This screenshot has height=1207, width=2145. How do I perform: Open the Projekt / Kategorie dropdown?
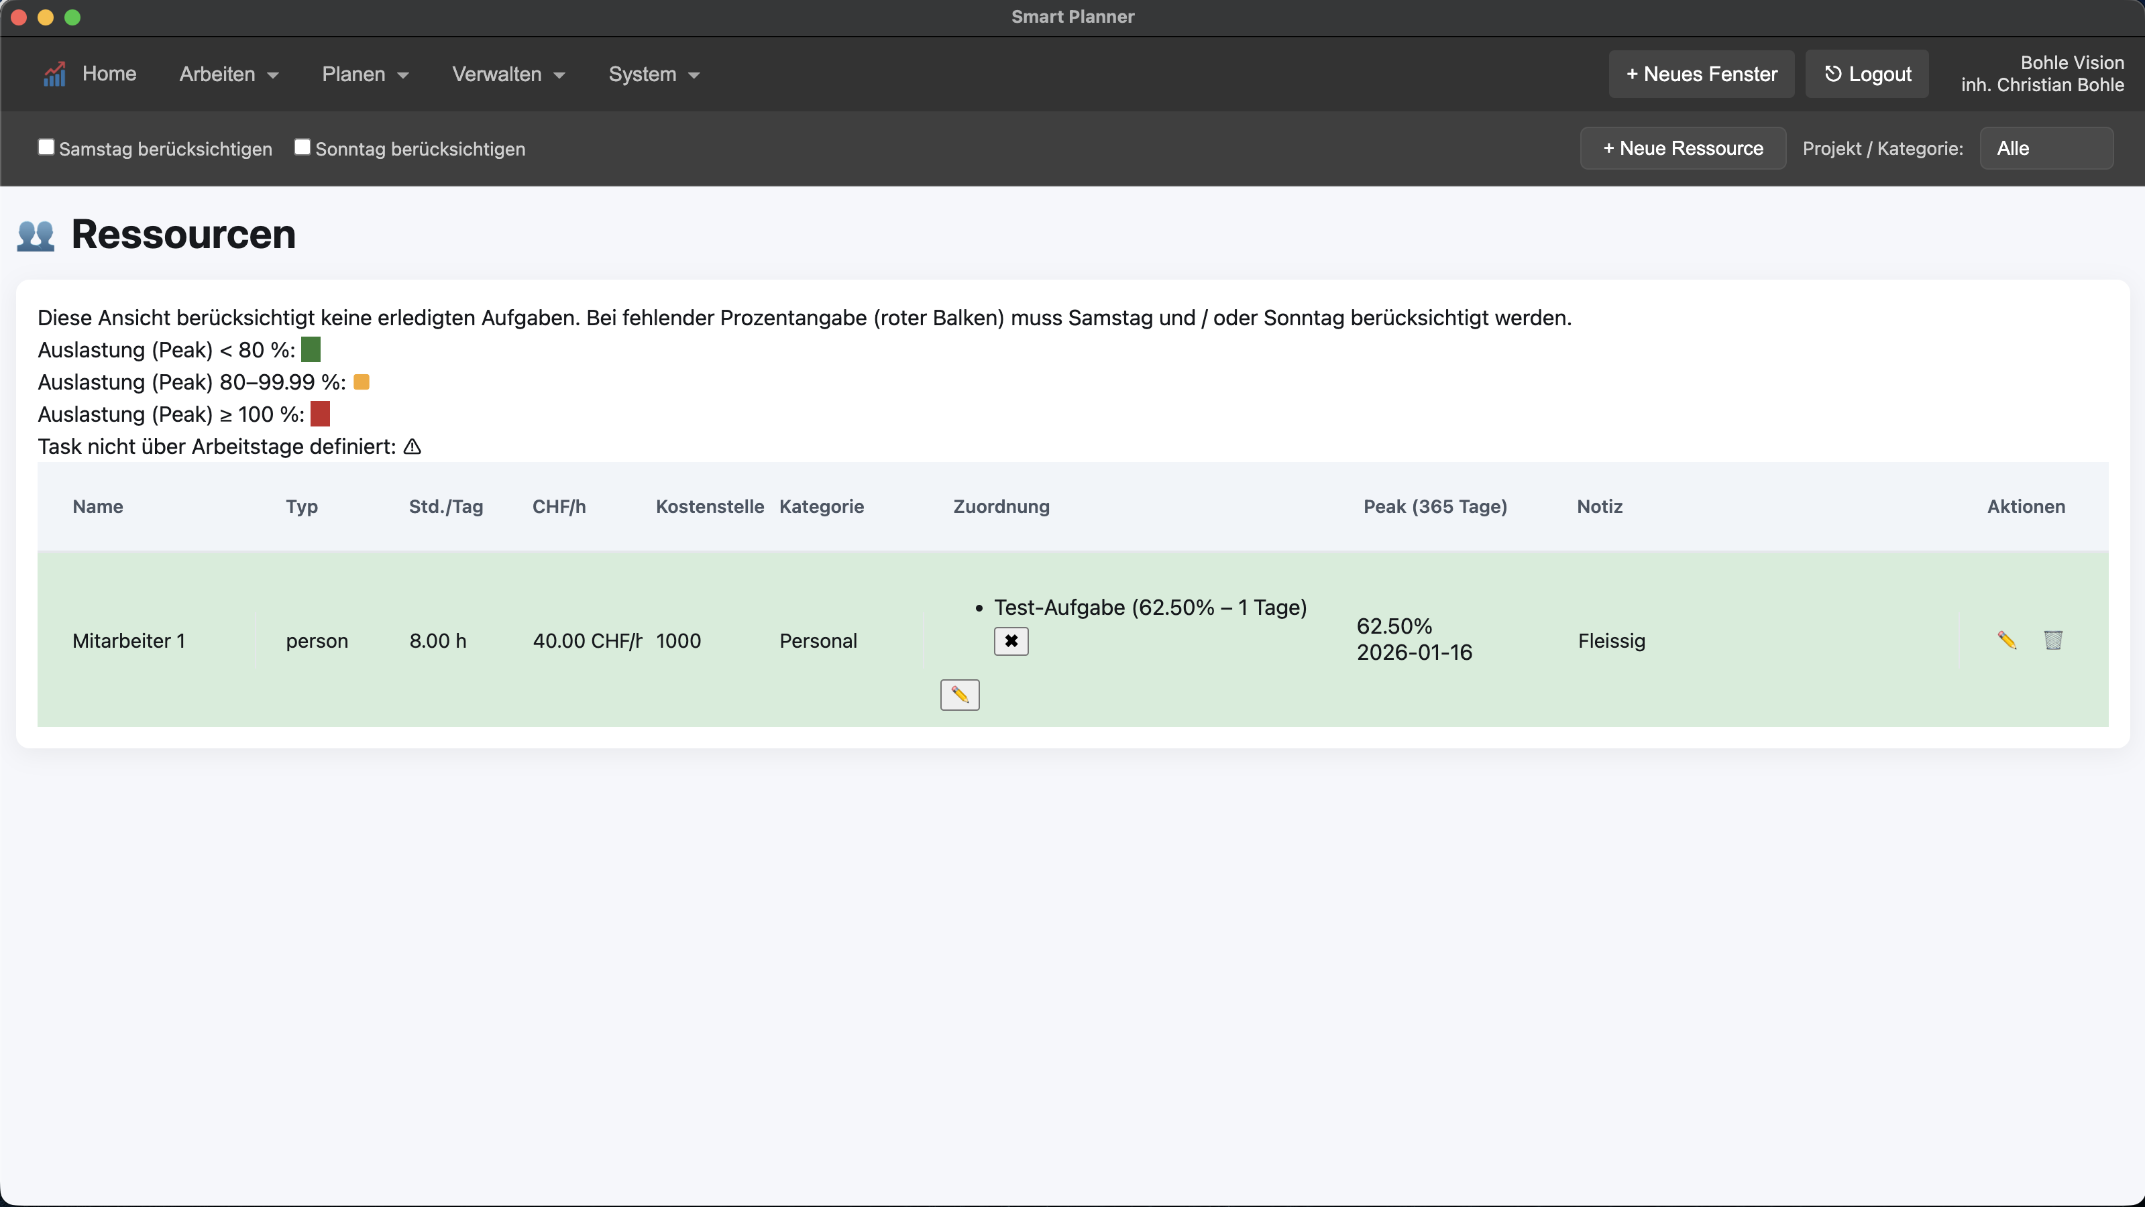click(x=2045, y=148)
